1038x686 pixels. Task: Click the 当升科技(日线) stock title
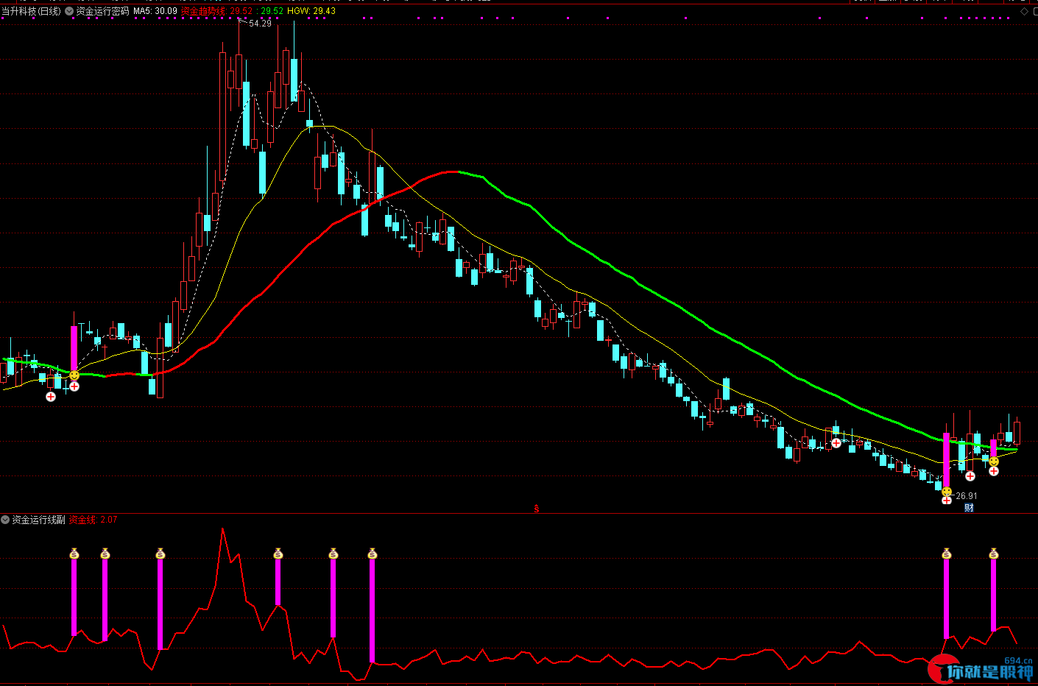coord(32,11)
